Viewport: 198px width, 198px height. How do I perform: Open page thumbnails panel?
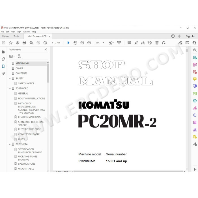(x=3, y=59)
